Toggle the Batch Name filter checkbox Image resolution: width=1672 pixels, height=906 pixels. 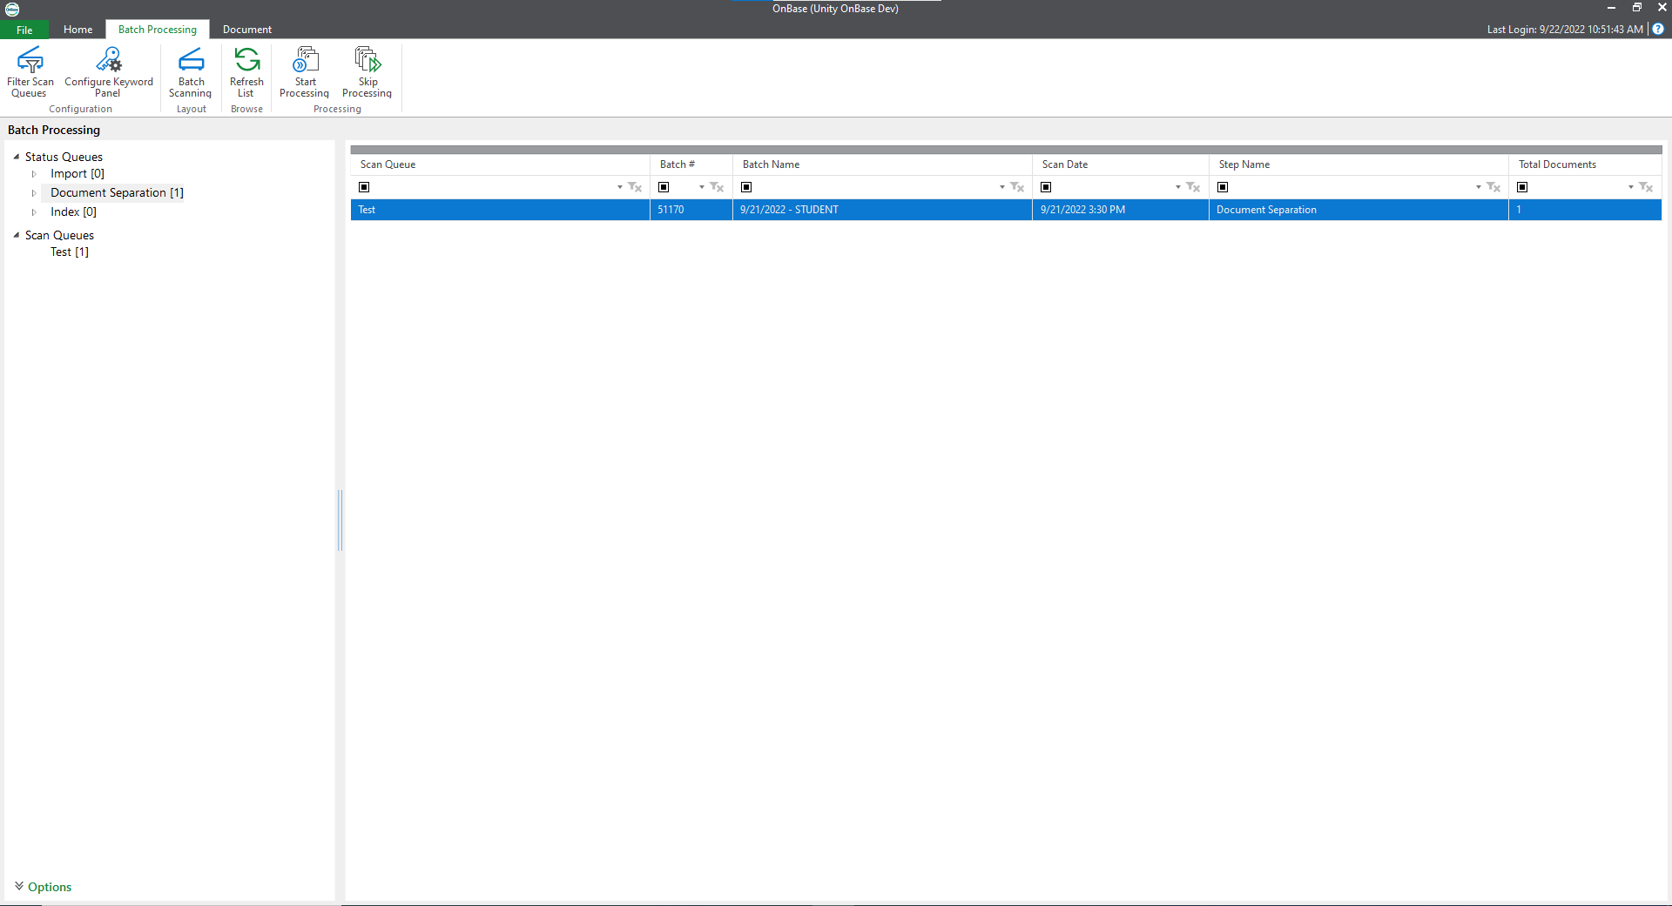746,187
